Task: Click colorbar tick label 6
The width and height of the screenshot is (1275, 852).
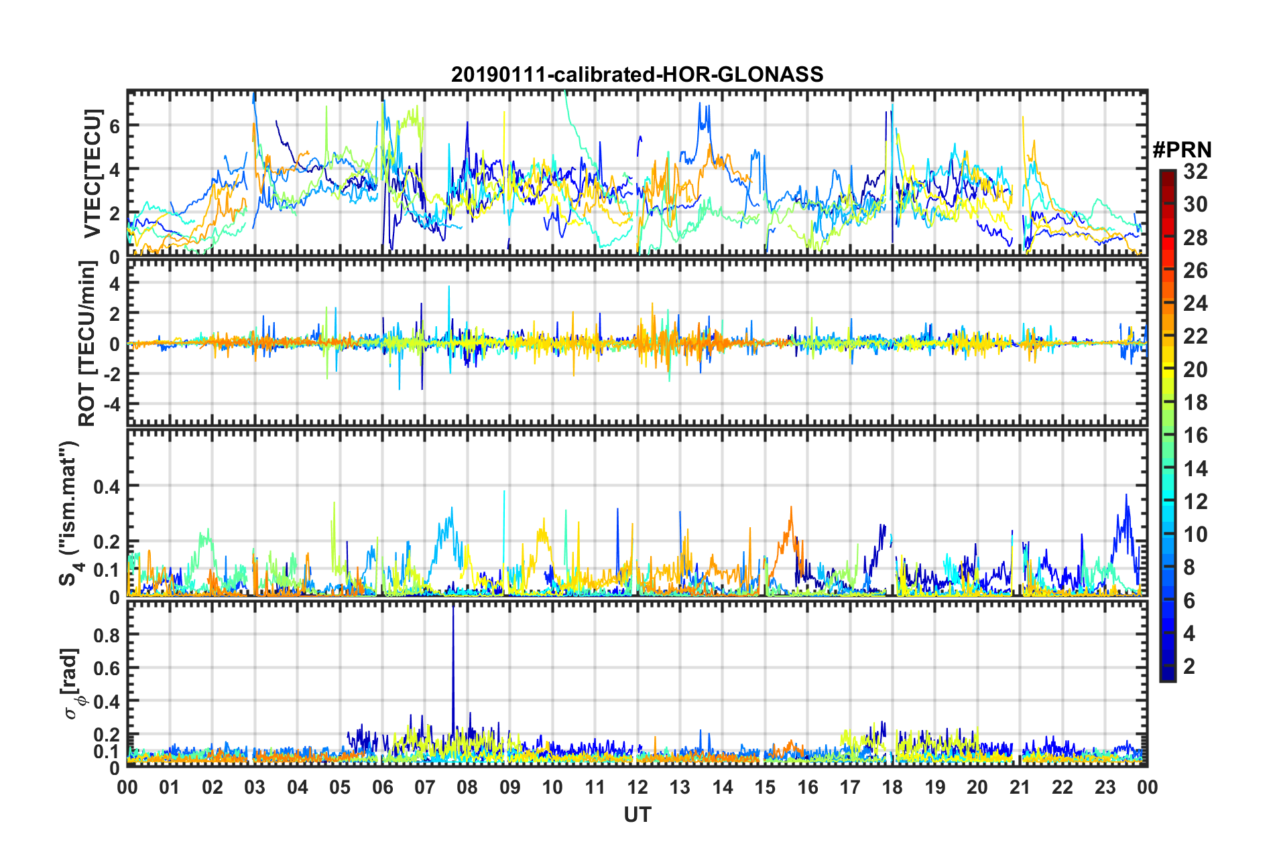Action: point(1189,600)
